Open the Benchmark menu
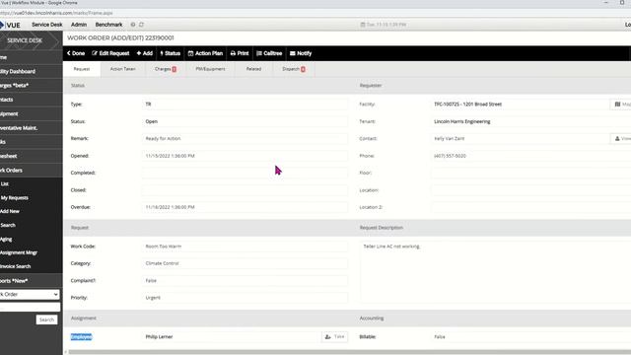The image size is (631, 355). point(108,25)
